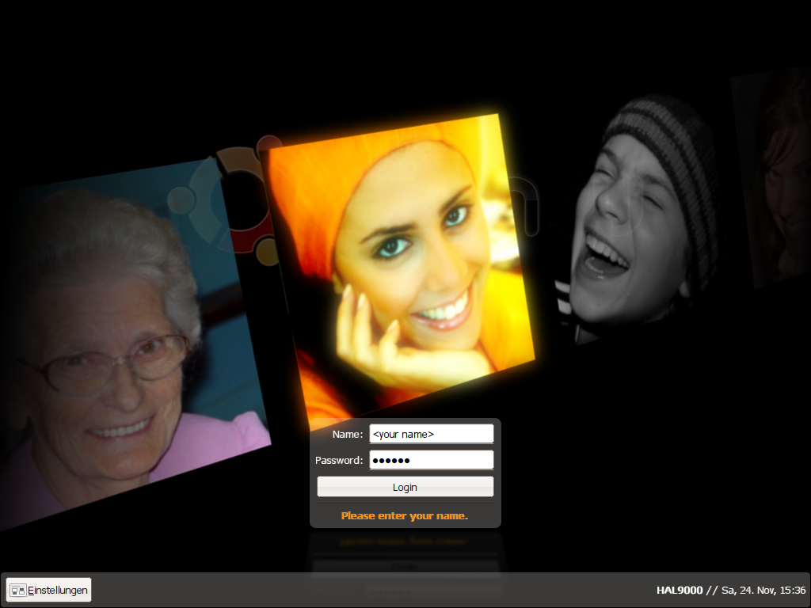This screenshot has width=811, height=608.
Task: Click the masked password dots
Action: (x=391, y=460)
